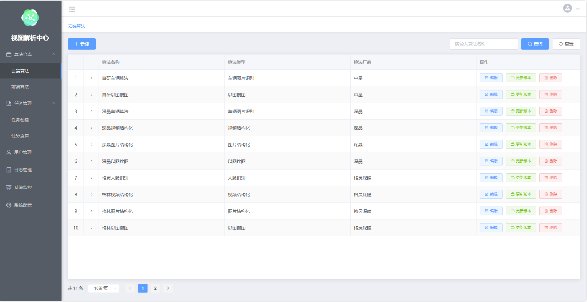Open 用户管理 in the sidebar
This screenshot has width=587, height=302.
click(30, 152)
